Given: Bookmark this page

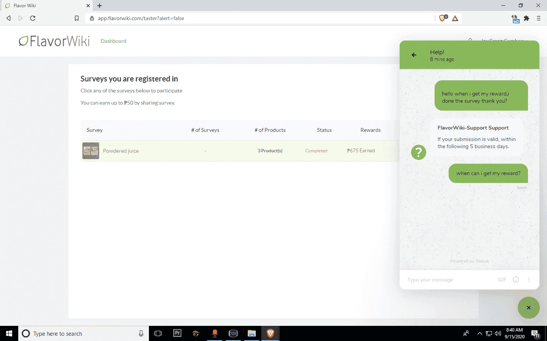Looking at the screenshot, I should tap(77, 18).
